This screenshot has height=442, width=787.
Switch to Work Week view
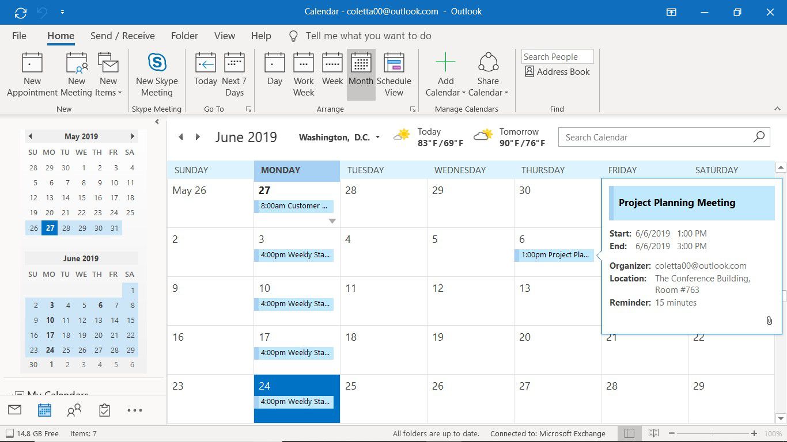(304, 75)
